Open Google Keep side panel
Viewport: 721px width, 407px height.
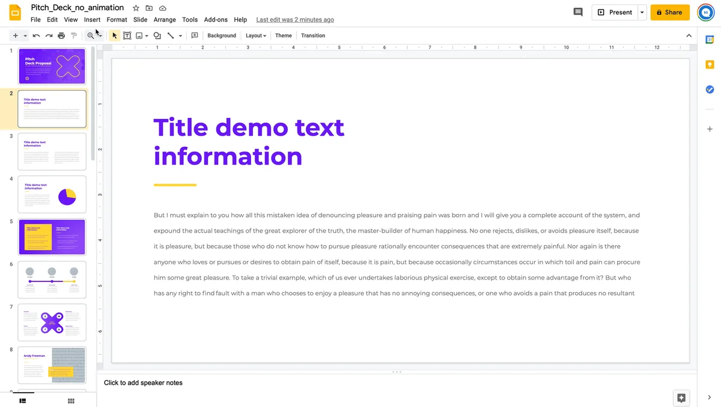[710, 64]
